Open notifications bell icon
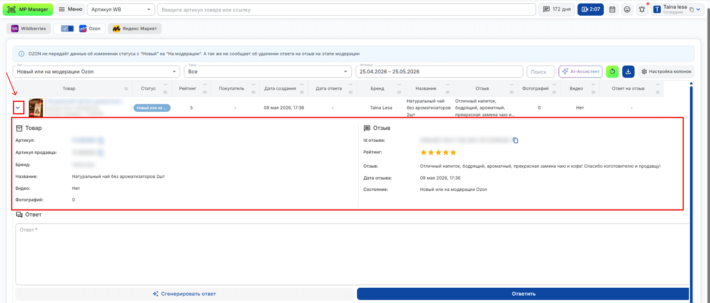Viewport: 710px width, 303px height. [x=642, y=9]
